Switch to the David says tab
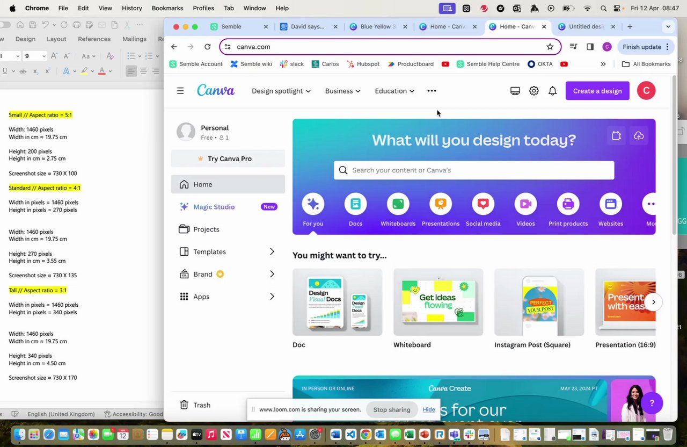 [309, 26]
